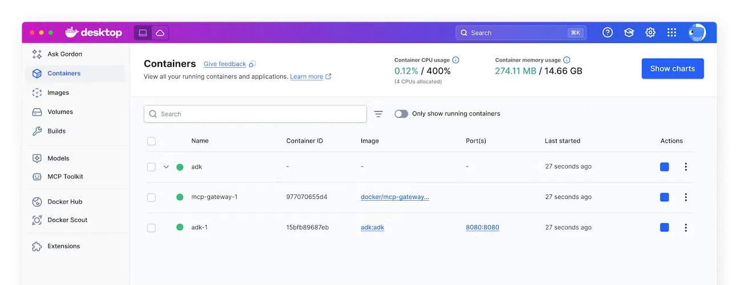Open the filter icon beside container search

click(x=378, y=114)
